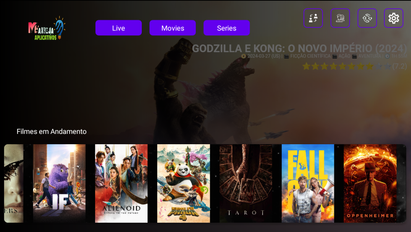Click the Filmes em Andamento heading

click(51, 131)
